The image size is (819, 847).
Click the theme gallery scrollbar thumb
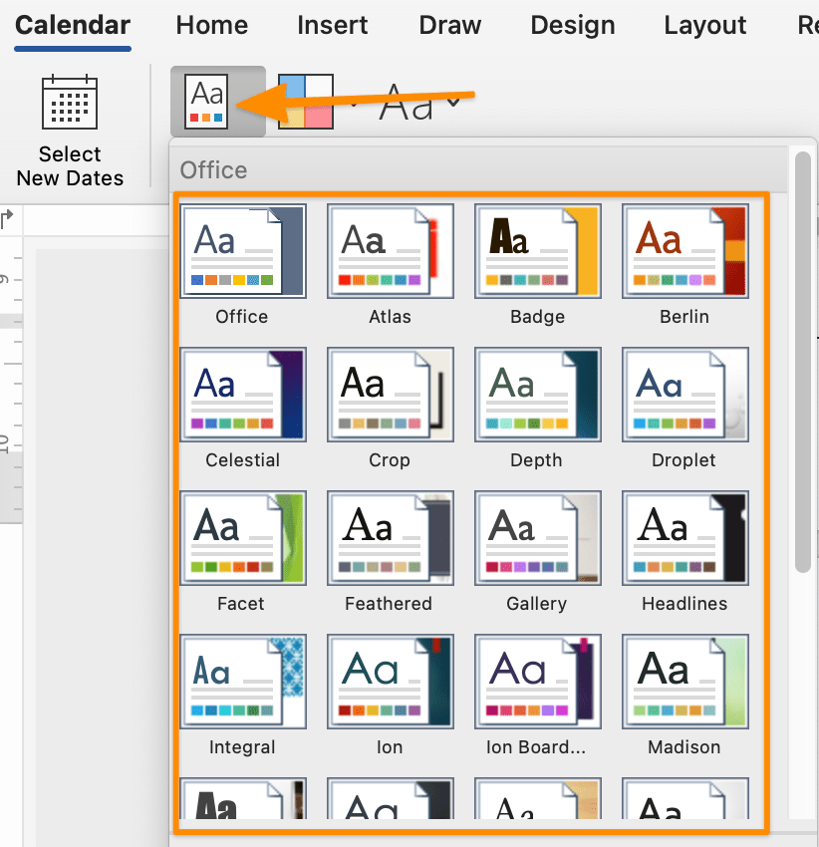coord(803,362)
